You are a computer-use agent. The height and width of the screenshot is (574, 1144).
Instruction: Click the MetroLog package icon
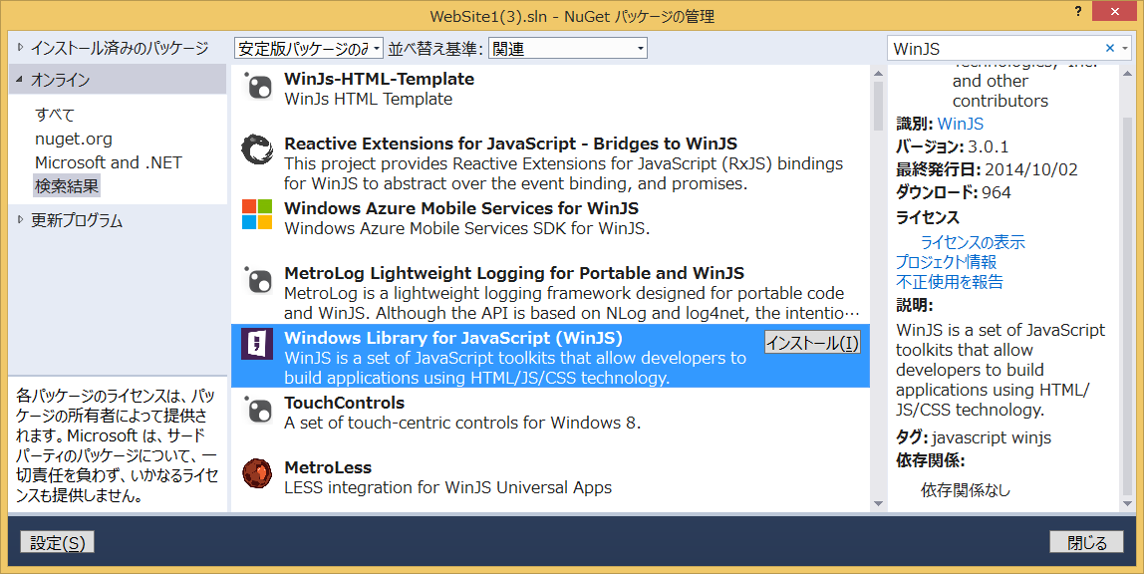coord(257,280)
